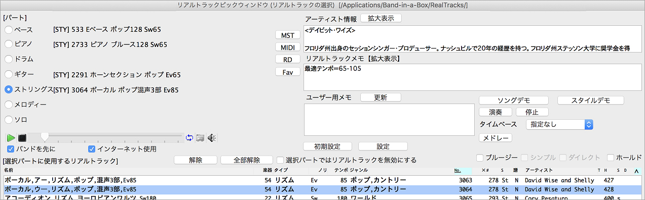This screenshot has width=645, height=200.
Task: Click the 初期設定 button
Action: [327, 146]
